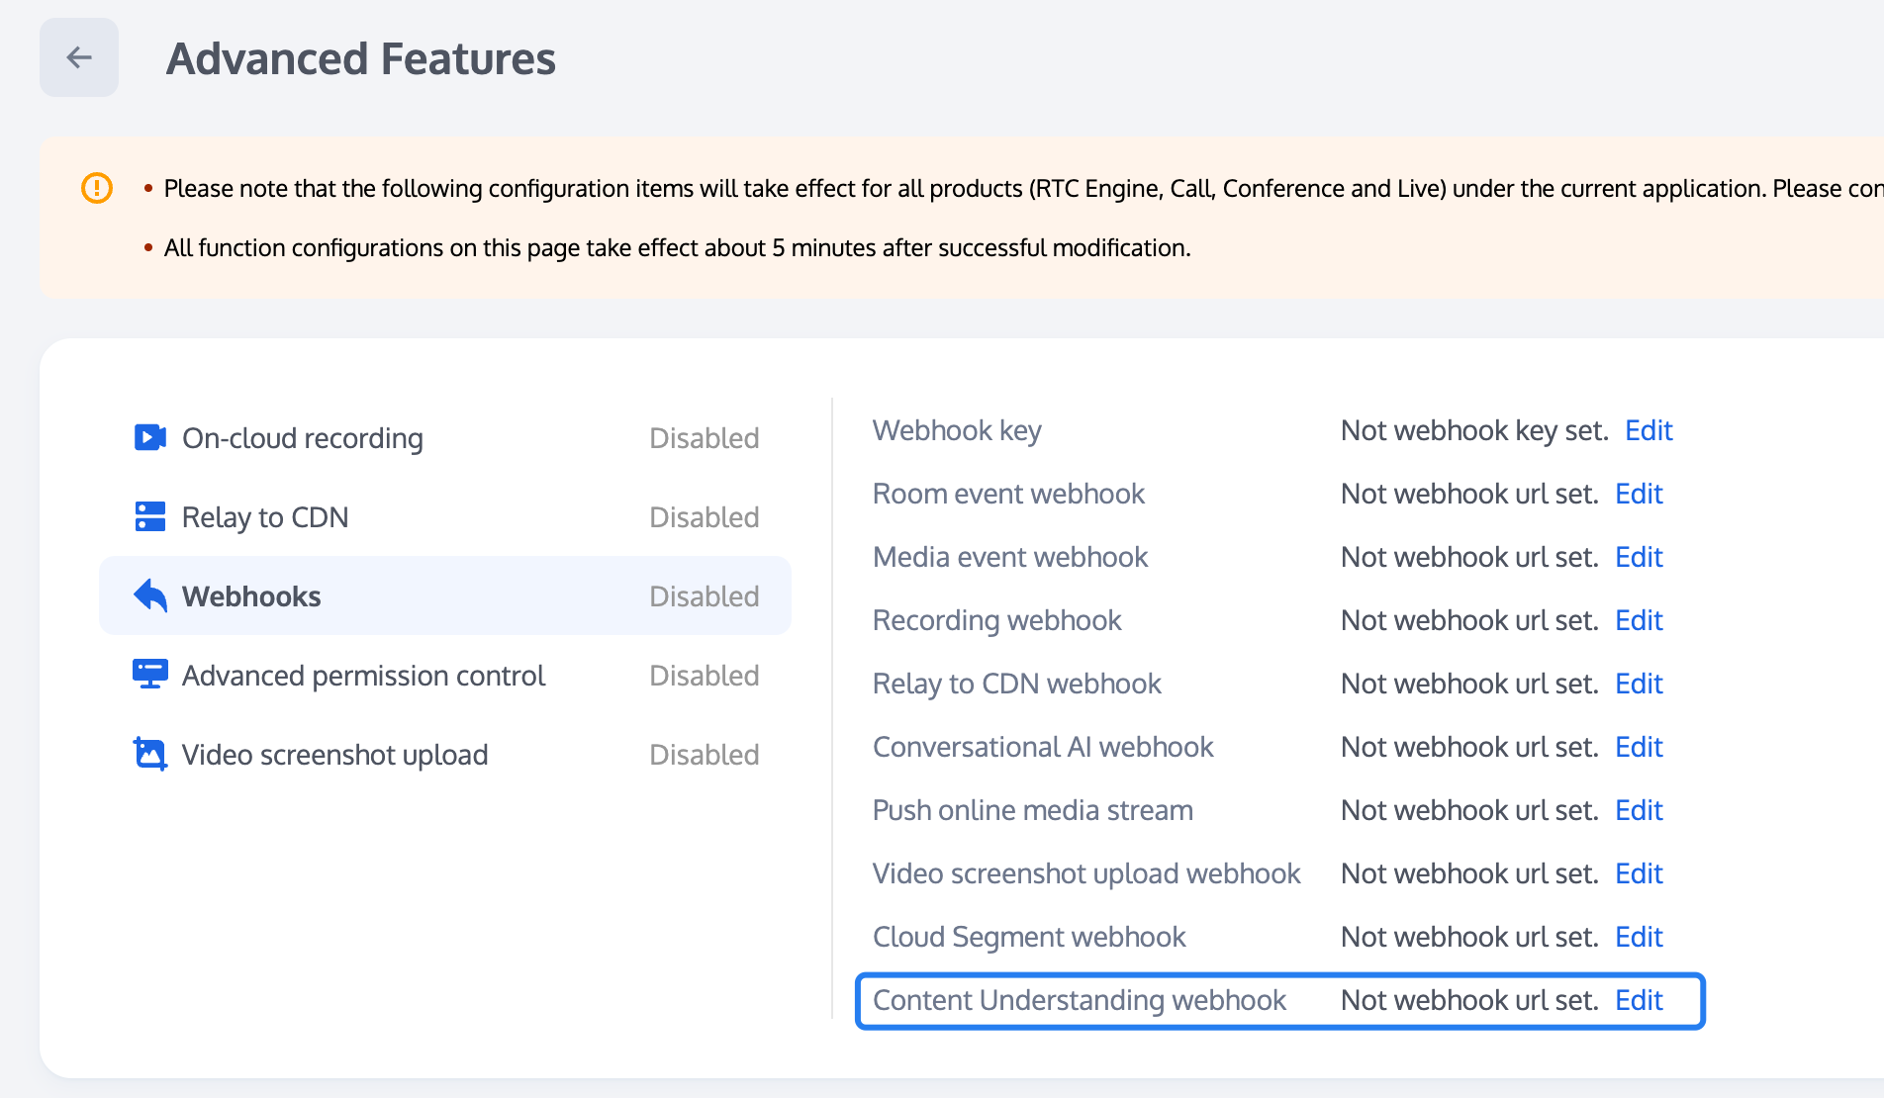
Task: Click the Advanced permission control icon
Action: point(149,675)
